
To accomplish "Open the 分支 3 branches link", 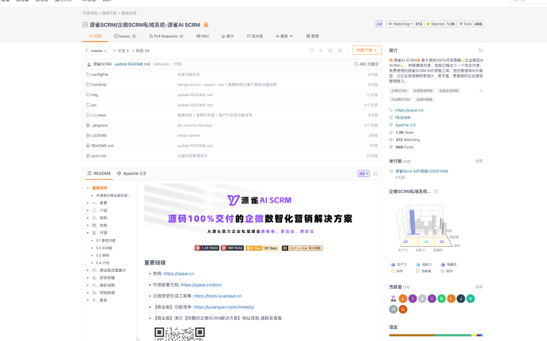I will [121, 51].
